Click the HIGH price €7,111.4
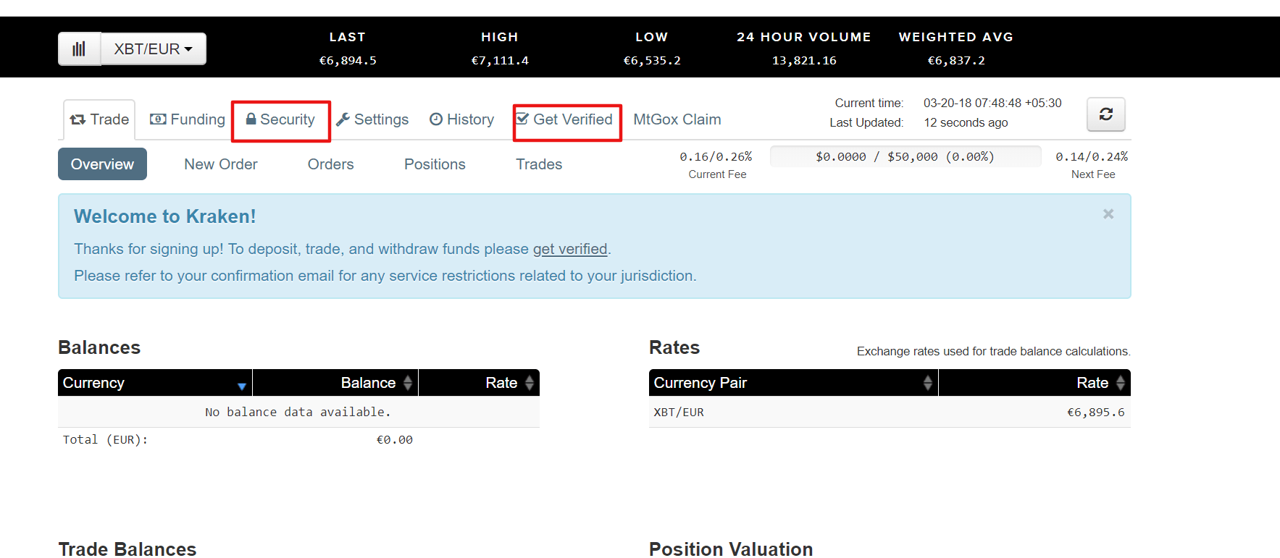Image resolution: width=1280 pixels, height=558 pixels. point(500,61)
